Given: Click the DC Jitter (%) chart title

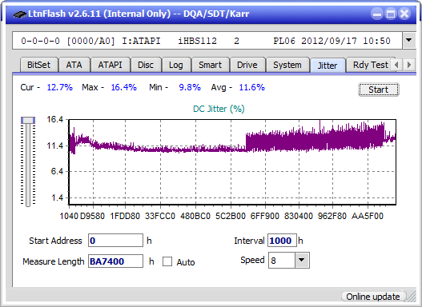Looking at the screenshot, I should click(219, 109).
